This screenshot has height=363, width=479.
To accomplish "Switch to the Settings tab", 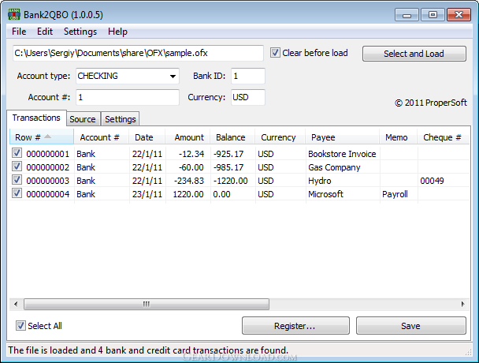I will [x=121, y=119].
